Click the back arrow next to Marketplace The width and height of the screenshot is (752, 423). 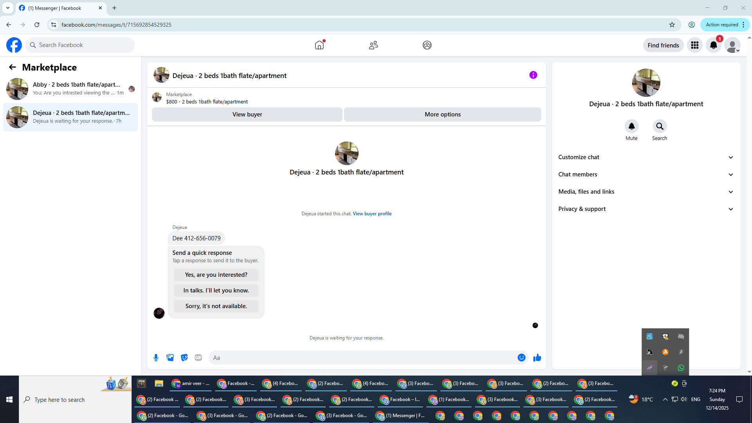pos(13,67)
